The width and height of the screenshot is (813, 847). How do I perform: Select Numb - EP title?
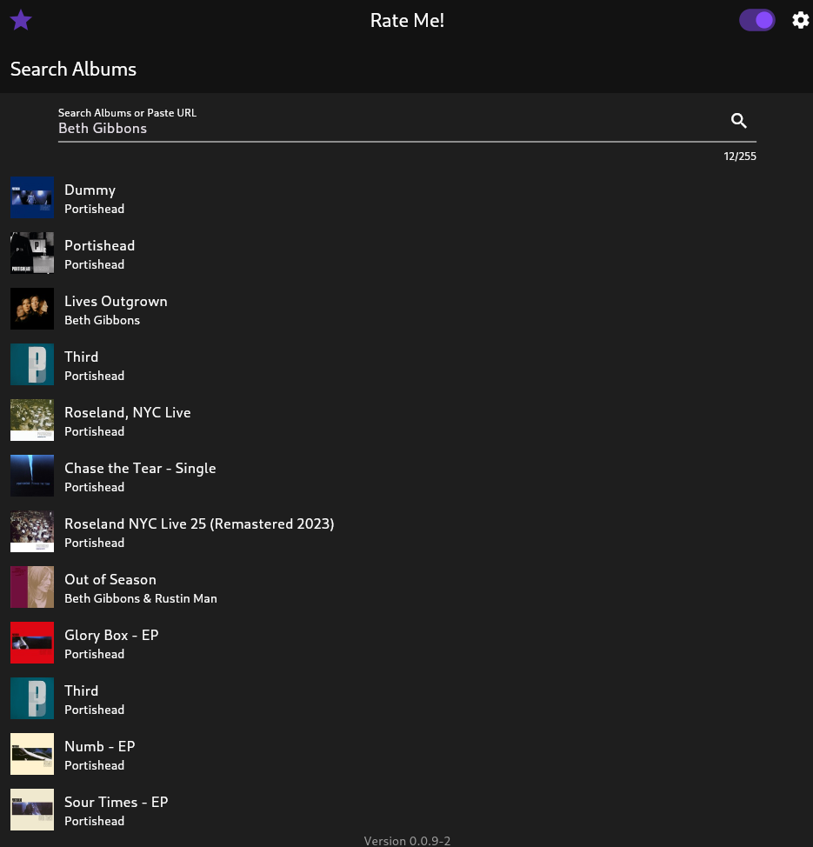tap(99, 746)
